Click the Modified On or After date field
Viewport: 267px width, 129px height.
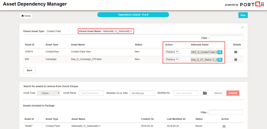[x=142, y=93]
